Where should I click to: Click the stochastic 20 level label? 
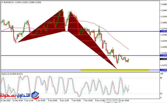click(x=161, y=94)
